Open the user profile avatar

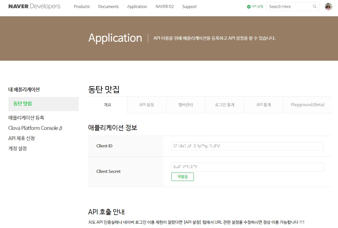point(329,7)
